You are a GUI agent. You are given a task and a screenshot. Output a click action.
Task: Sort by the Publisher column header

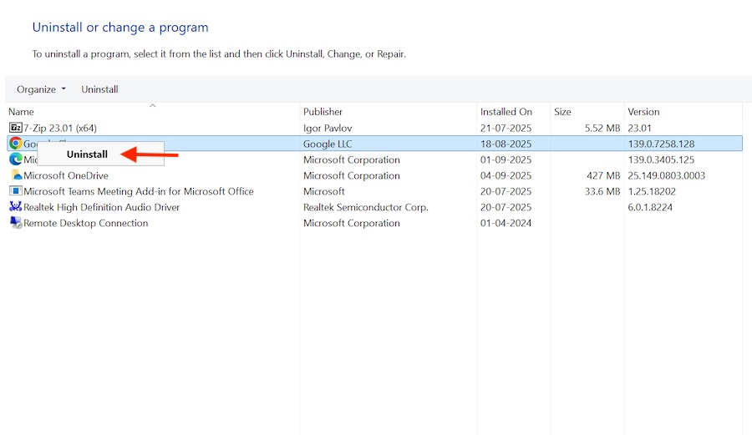point(323,112)
